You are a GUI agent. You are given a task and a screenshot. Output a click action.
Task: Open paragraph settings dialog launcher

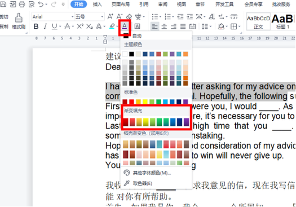tap(241, 33)
